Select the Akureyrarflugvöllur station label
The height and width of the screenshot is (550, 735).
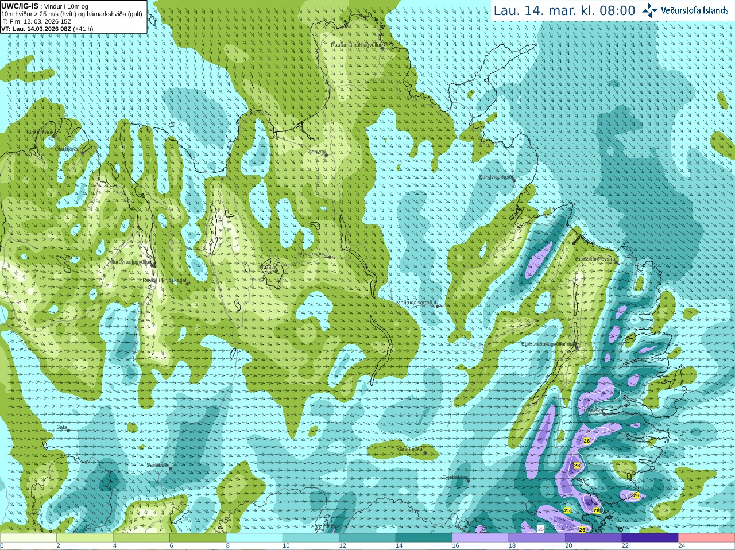pos(130,262)
